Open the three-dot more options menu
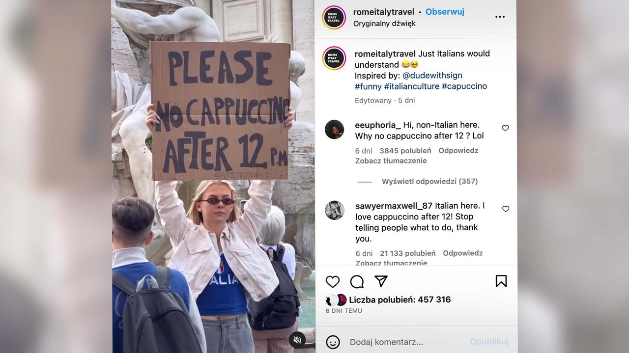This screenshot has height=353, width=629. [500, 17]
